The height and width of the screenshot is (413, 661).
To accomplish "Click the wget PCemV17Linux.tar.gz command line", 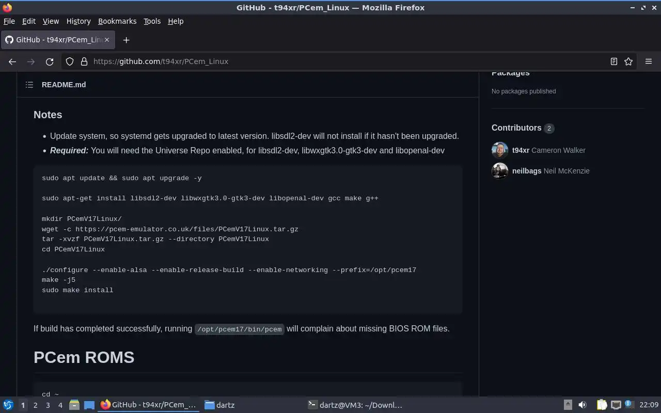I will point(170,229).
